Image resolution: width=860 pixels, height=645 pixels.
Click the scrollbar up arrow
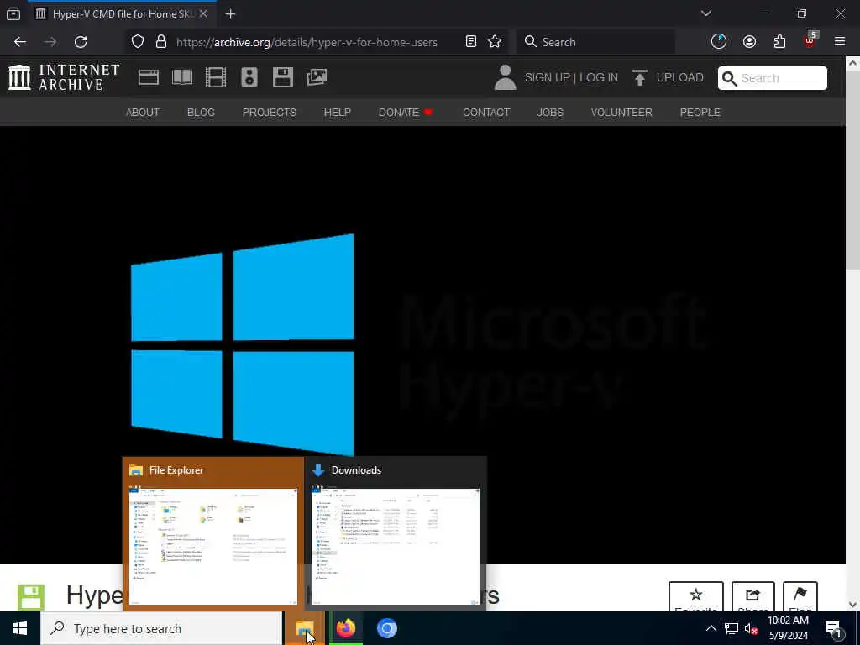pos(852,63)
